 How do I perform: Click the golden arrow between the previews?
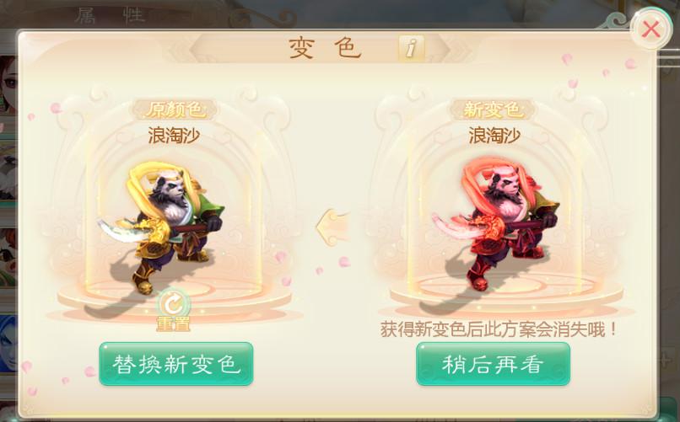coord(332,227)
